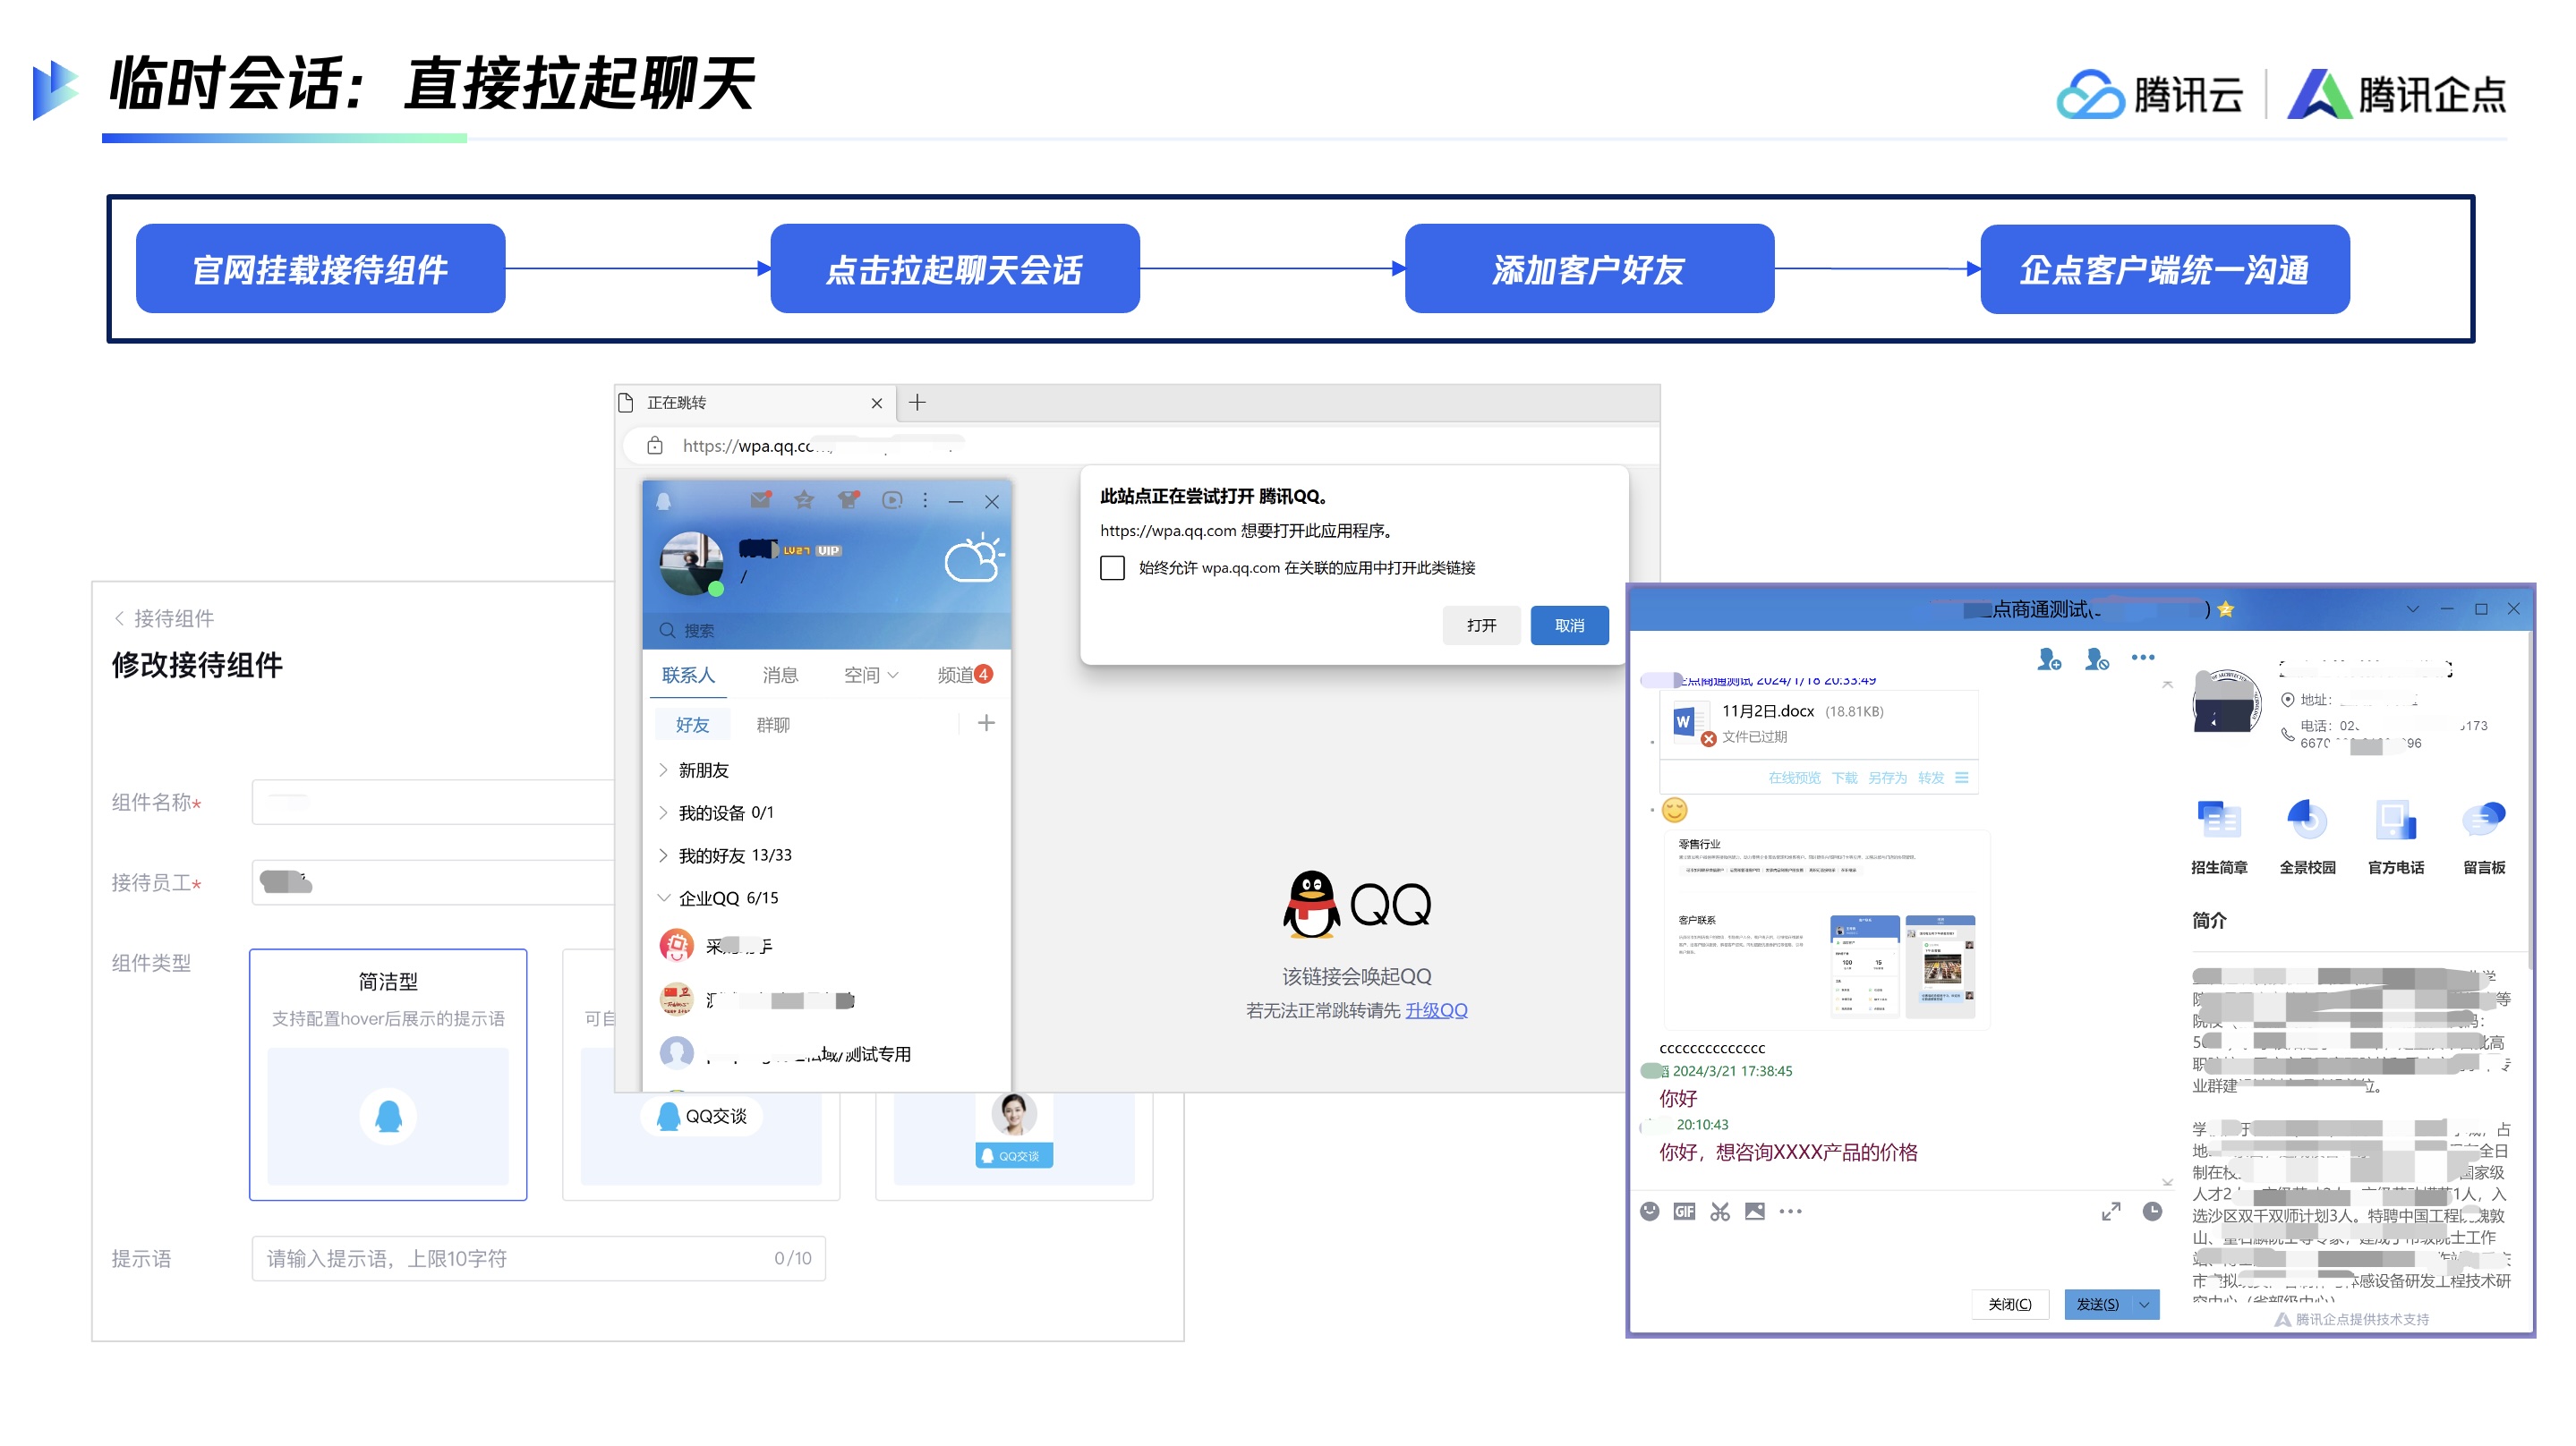Switch to the 消息 tab
2576x1446 pixels.
pyautogui.click(x=780, y=675)
